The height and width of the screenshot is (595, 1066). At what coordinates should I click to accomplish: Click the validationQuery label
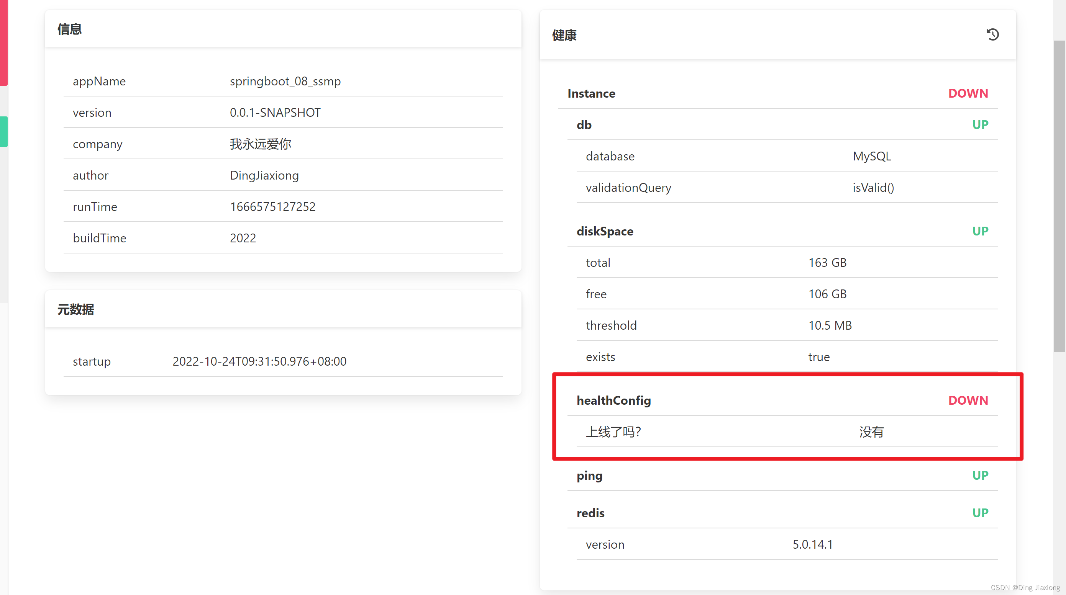pyautogui.click(x=628, y=188)
